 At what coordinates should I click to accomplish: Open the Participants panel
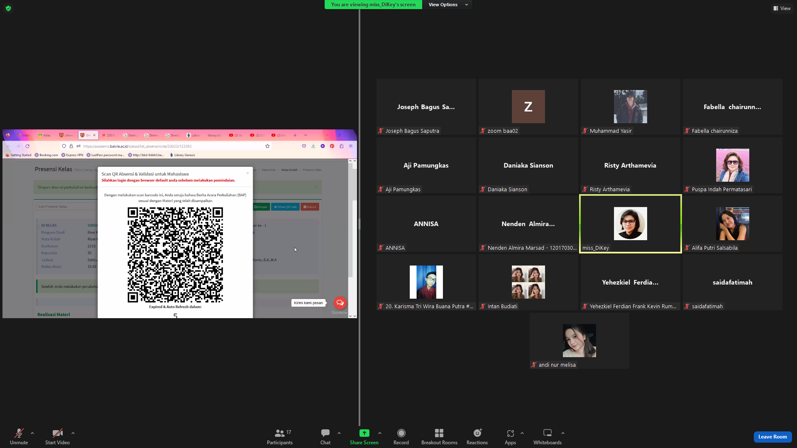coord(280,436)
